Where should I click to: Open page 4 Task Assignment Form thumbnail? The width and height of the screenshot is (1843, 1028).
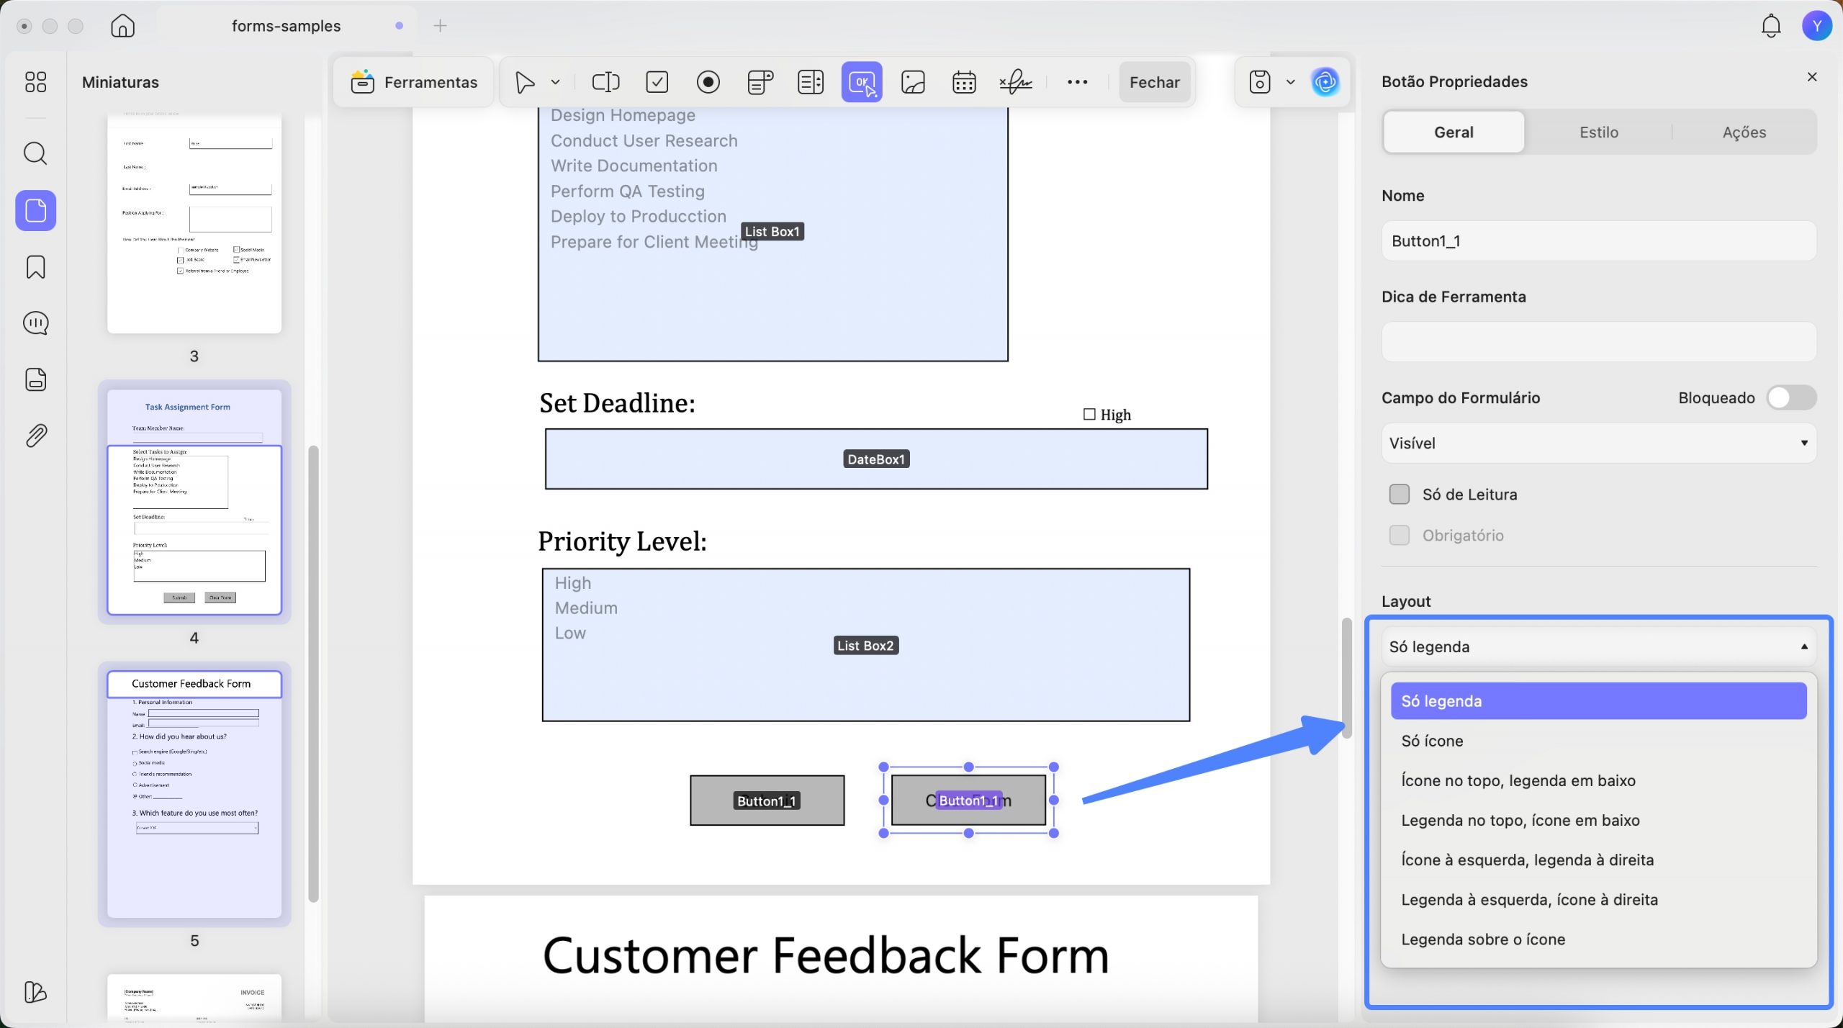pyautogui.click(x=194, y=502)
